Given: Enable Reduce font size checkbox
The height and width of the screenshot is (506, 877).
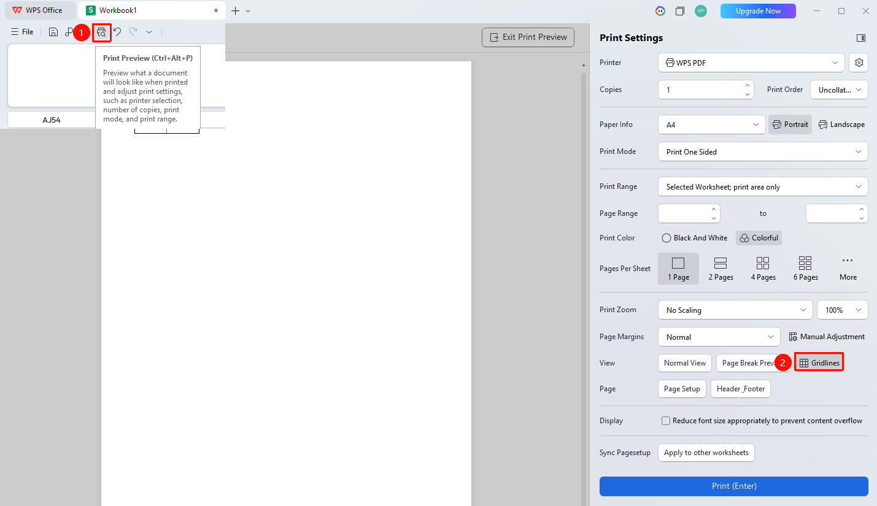Looking at the screenshot, I should (x=666, y=421).
